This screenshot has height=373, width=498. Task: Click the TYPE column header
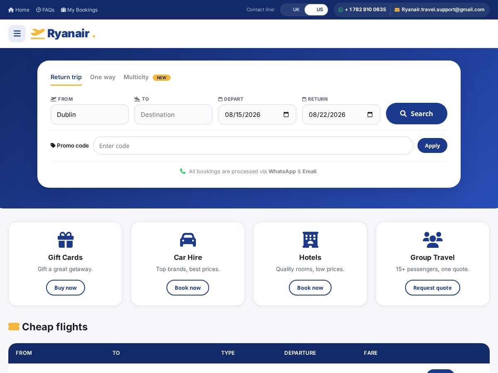[x=228, y=353]
